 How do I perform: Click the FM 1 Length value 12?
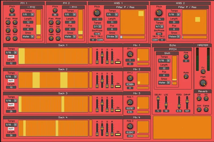pos(28,22)
